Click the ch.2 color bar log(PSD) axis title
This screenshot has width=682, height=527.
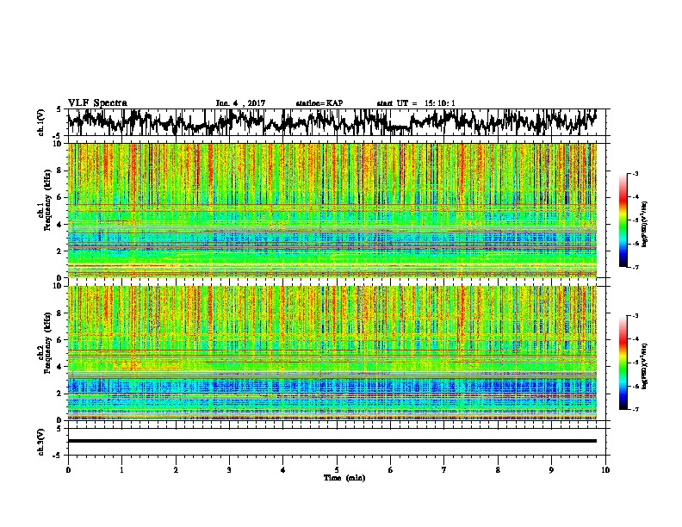click(645, 366)
